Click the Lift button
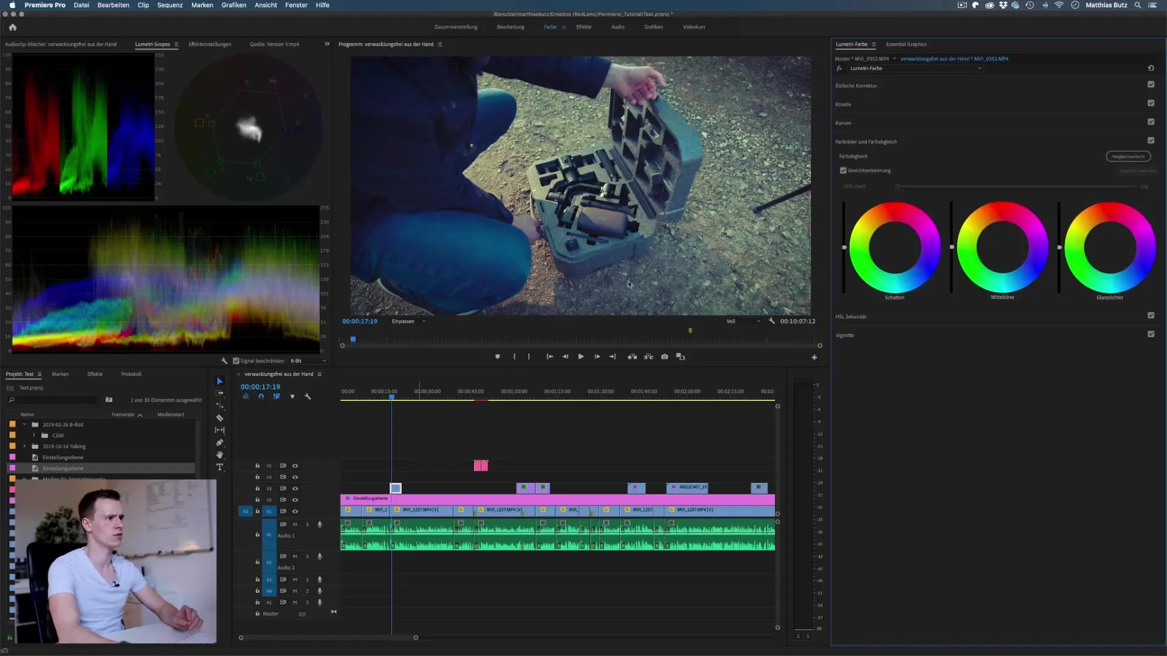1167x656 pixels. (x=632, y=357)
